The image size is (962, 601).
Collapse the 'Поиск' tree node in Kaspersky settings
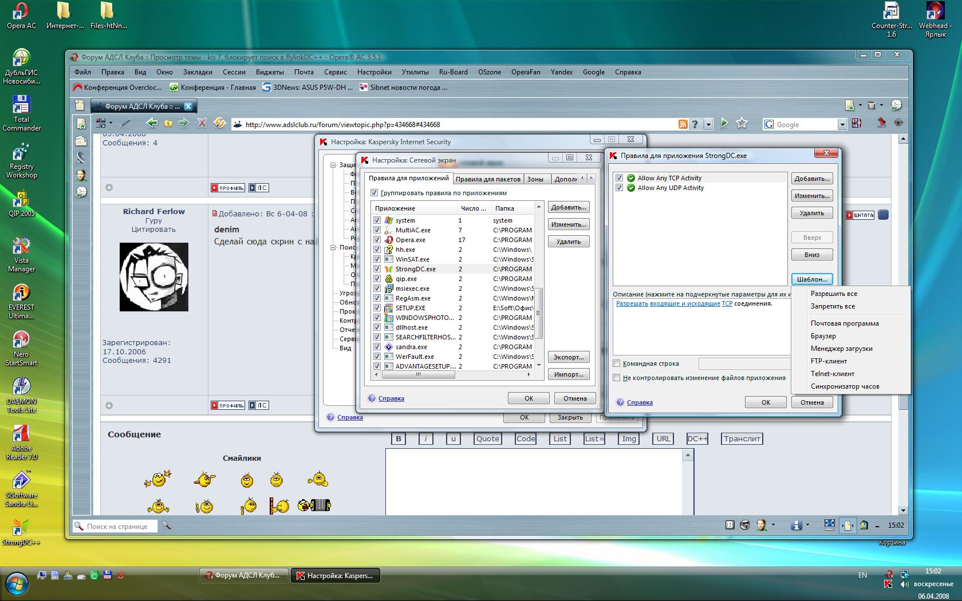(333, 248)
